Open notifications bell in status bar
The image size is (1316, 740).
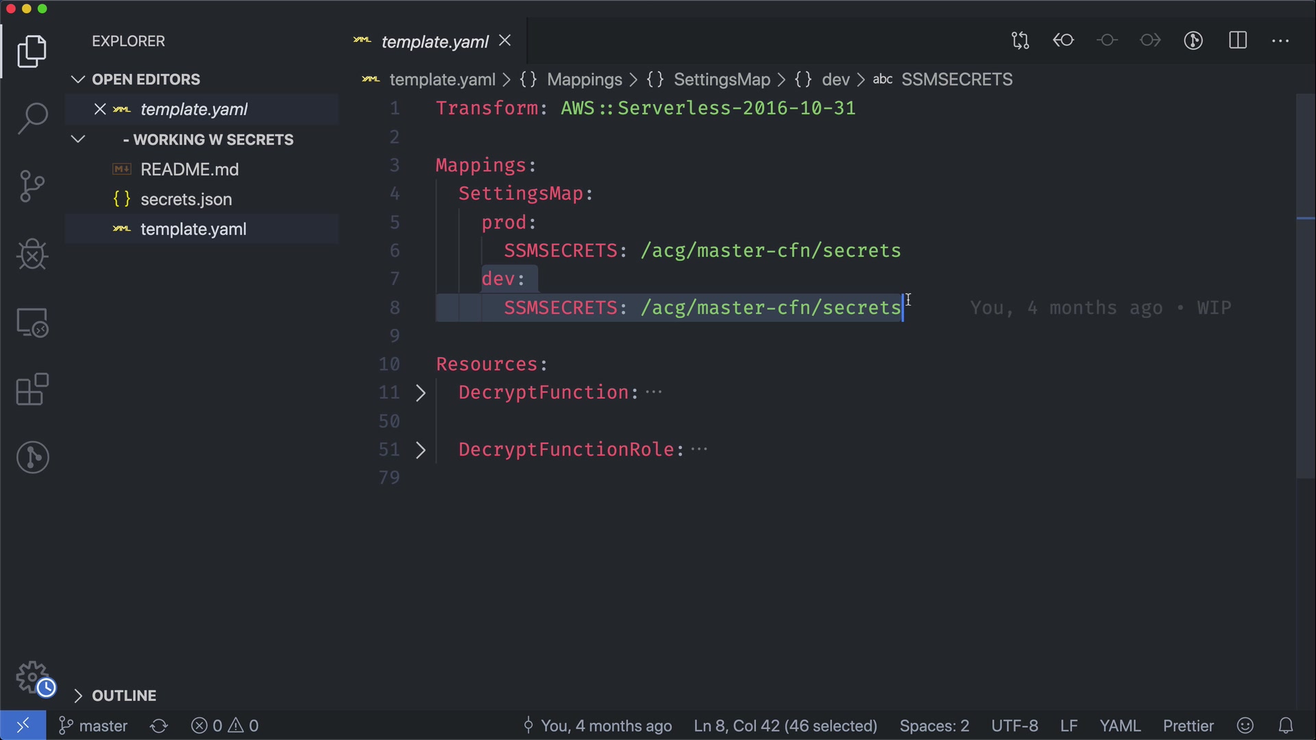[x=1286, y=726]
